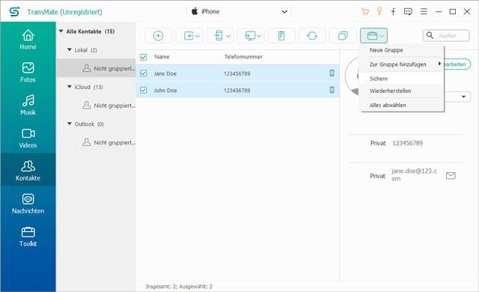Viewport: 479px width, 292px height.
Task: Open the Home section in sidebar
Action: (x=28, y=40)
